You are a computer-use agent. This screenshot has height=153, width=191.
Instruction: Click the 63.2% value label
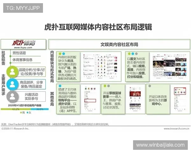16,109
